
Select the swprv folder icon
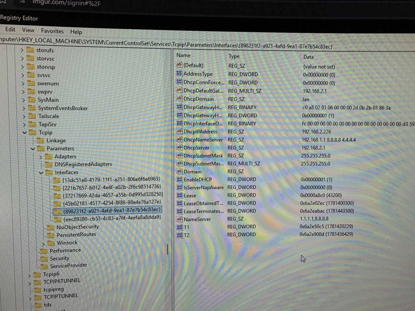32,91
